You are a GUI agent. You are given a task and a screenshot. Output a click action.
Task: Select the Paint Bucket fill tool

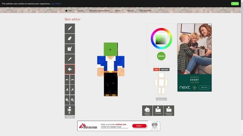(70, 69)
